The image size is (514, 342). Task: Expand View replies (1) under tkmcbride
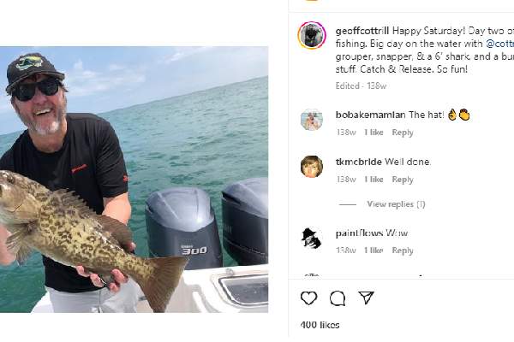[396, 204]
